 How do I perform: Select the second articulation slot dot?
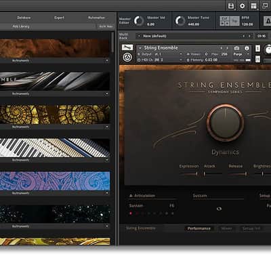(137, 213)
